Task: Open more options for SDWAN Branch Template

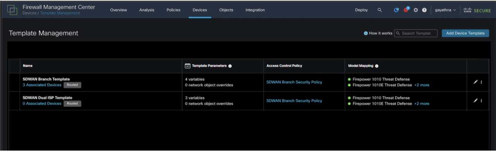Action: click(x=481, y=82)
